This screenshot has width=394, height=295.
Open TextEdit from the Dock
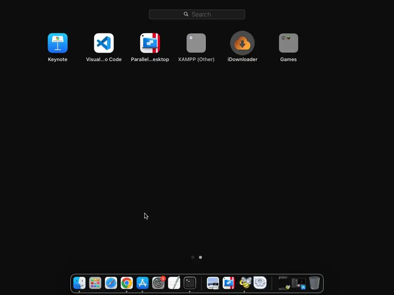(174, 283)
